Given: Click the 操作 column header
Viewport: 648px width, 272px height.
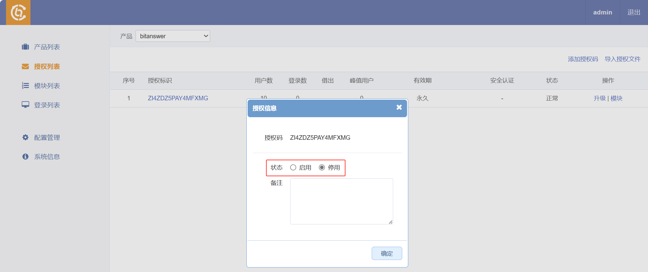Looking at the screenshot, I should point(608,80).
